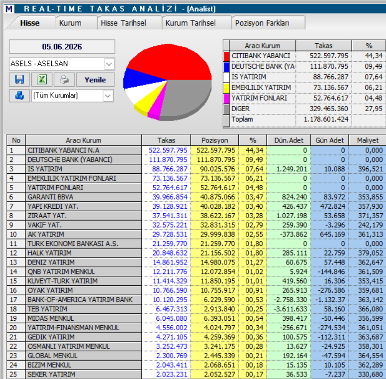Click the Toplam value 1.178.601.424
This screenshot has height=379, width=386.
(x=326, y=120)
